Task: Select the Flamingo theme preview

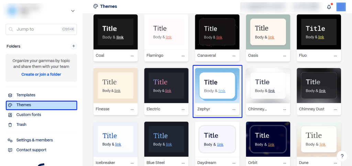Action: [166, 32]
